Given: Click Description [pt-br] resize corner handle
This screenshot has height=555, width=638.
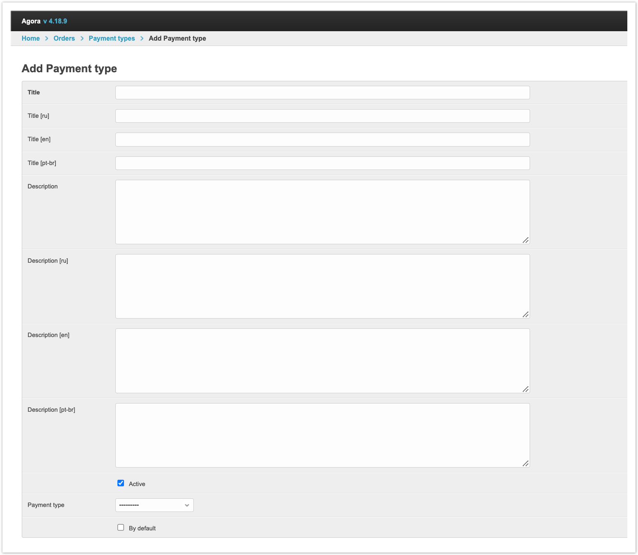Looking at the screenshot, I should 526,463.
